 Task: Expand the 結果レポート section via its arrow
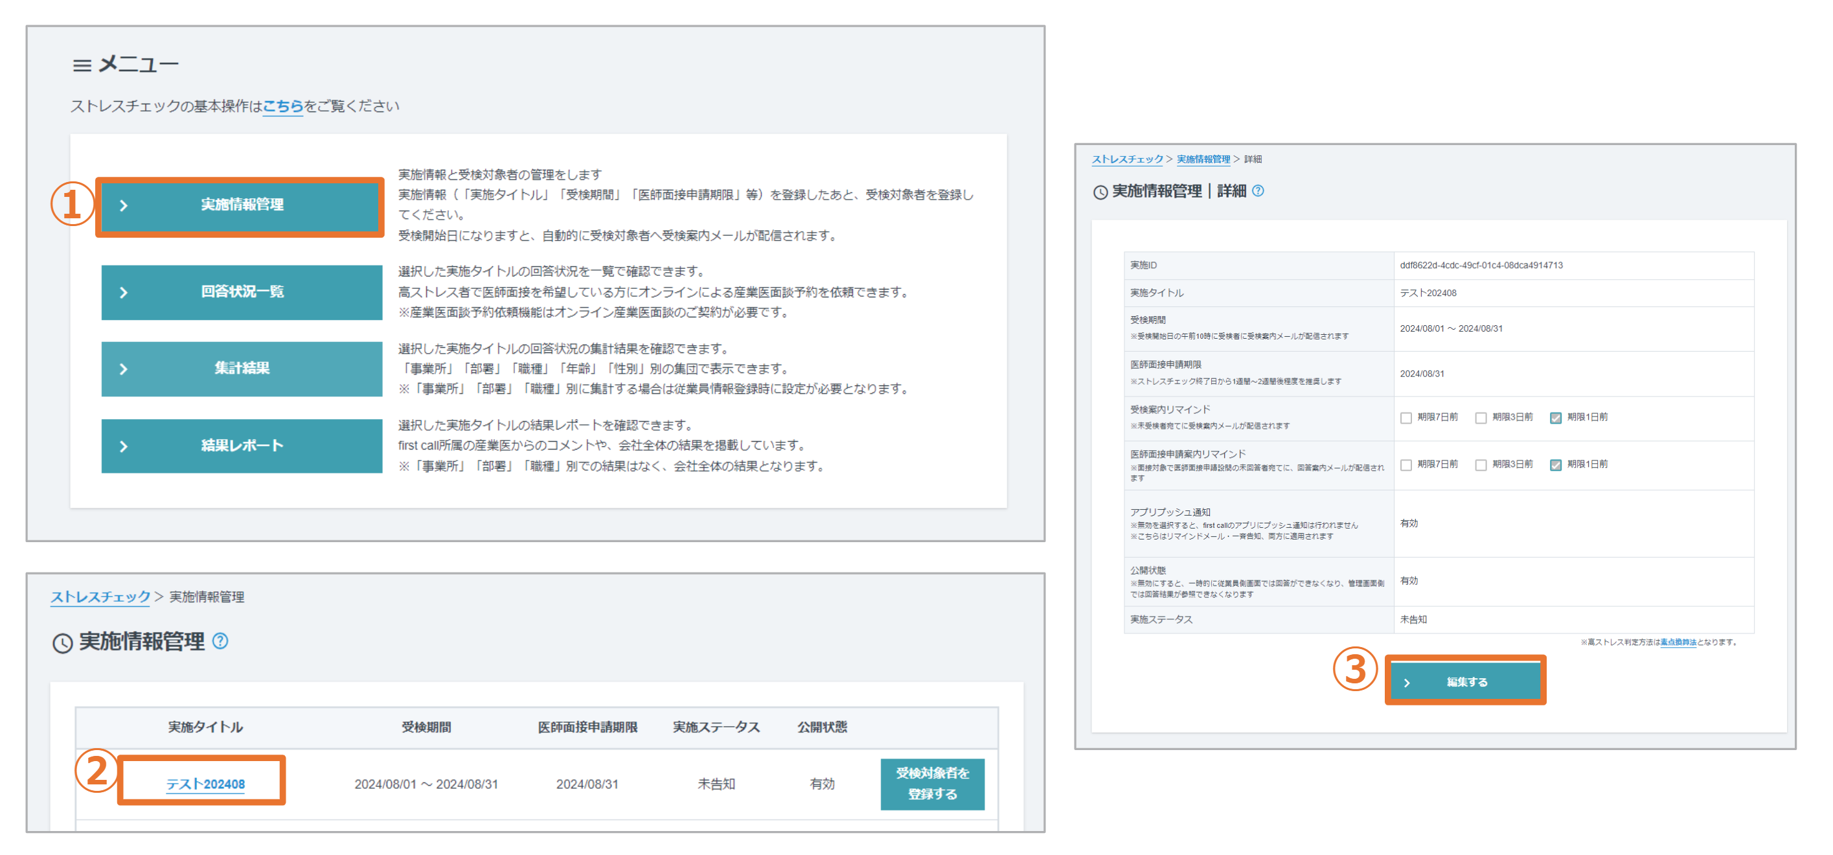124,446
